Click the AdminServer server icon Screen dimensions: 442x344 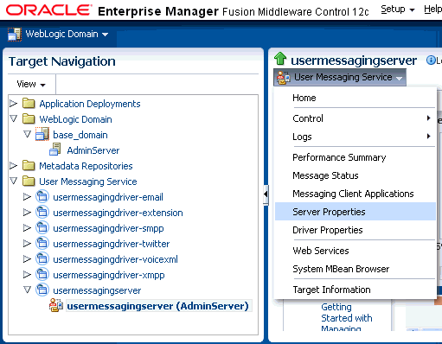click(x=55, y=150)
